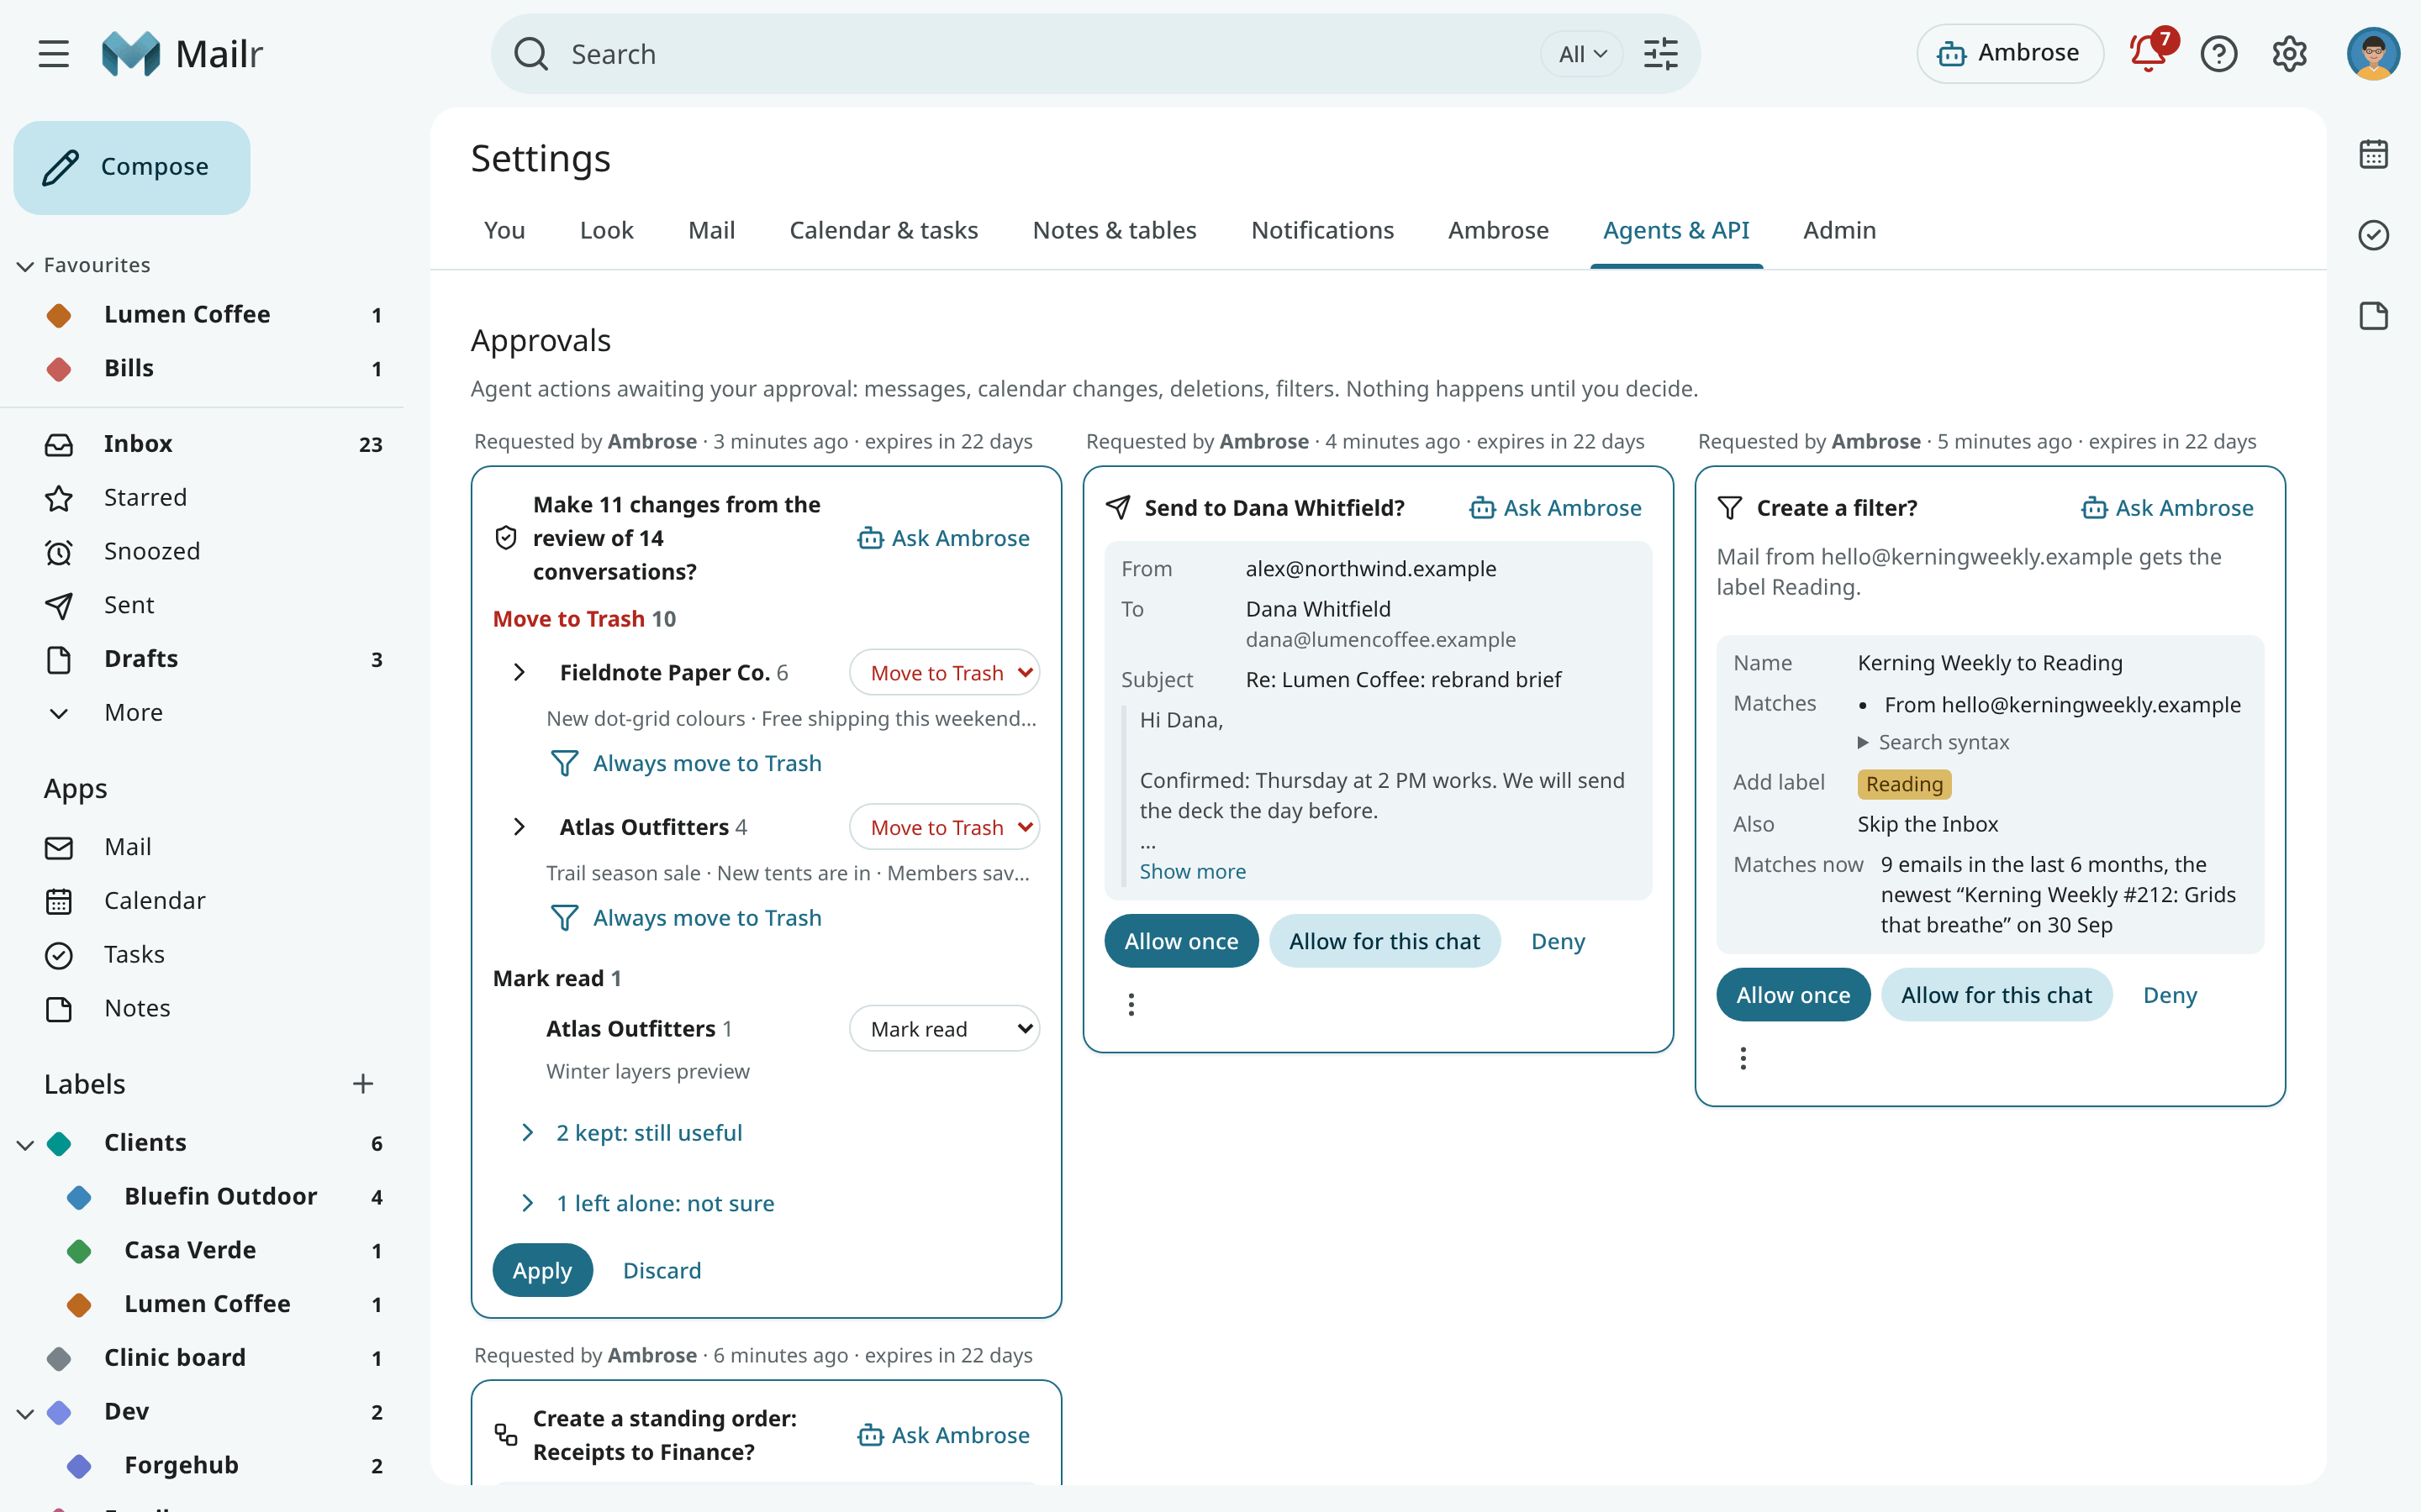2421x1512 pixels.
Task: Open Atlas Outfitters 4 Move to Trash dropdown
Action: (x=944, y=827)
